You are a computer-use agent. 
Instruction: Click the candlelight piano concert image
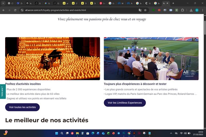click(52, 58)
